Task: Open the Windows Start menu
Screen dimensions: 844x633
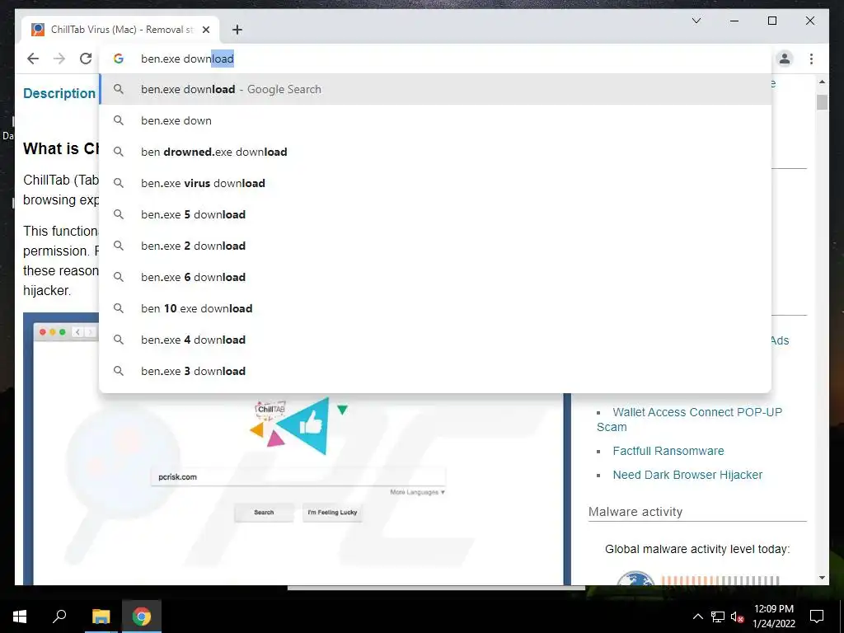Action: tap(20, 617)
